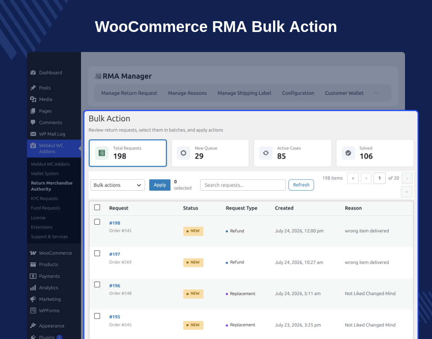Click the Active Cases refresh-arrows icon

click(x=266, y=153)
